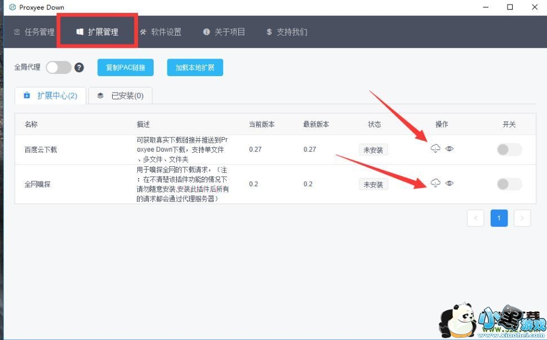The image size is (547, 340).
Task: Click the 任务管理 tab icon
Action: 17,32
